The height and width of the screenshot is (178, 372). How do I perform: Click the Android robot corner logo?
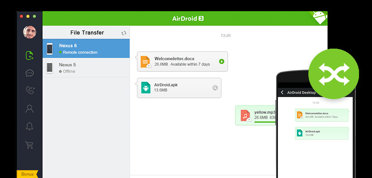click(320, 17)
